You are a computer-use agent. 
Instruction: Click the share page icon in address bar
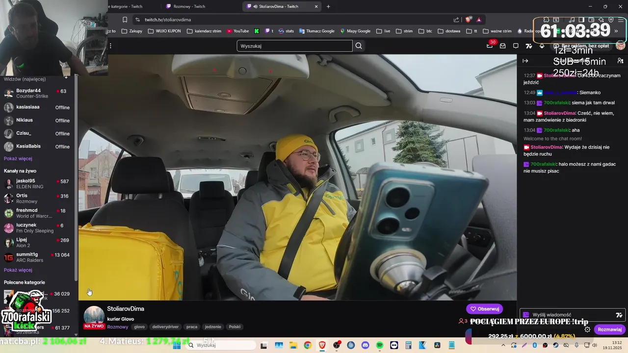(x=456, y=20)
